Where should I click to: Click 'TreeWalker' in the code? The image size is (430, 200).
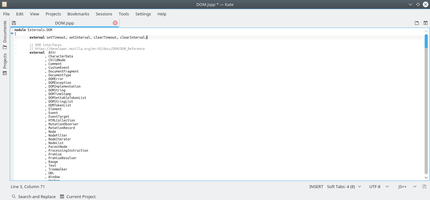[58, 170]
